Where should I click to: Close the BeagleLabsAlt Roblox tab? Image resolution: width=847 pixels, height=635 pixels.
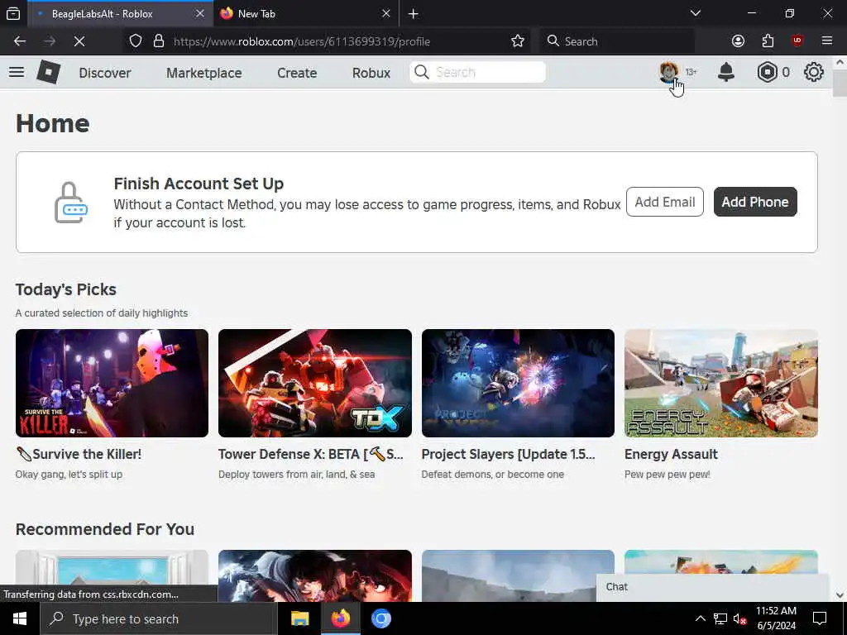200,13
